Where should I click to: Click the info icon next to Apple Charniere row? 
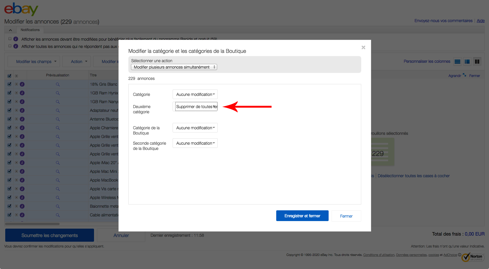22,128
